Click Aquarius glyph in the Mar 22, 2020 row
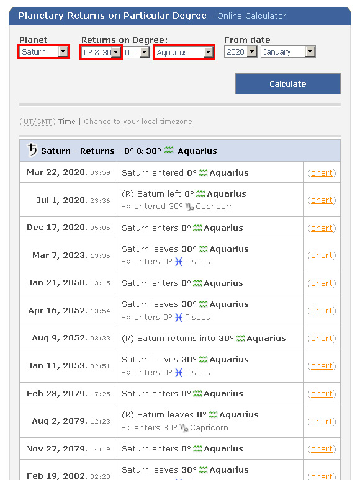This screenshot has height=480, width=360. click(203, 173)
